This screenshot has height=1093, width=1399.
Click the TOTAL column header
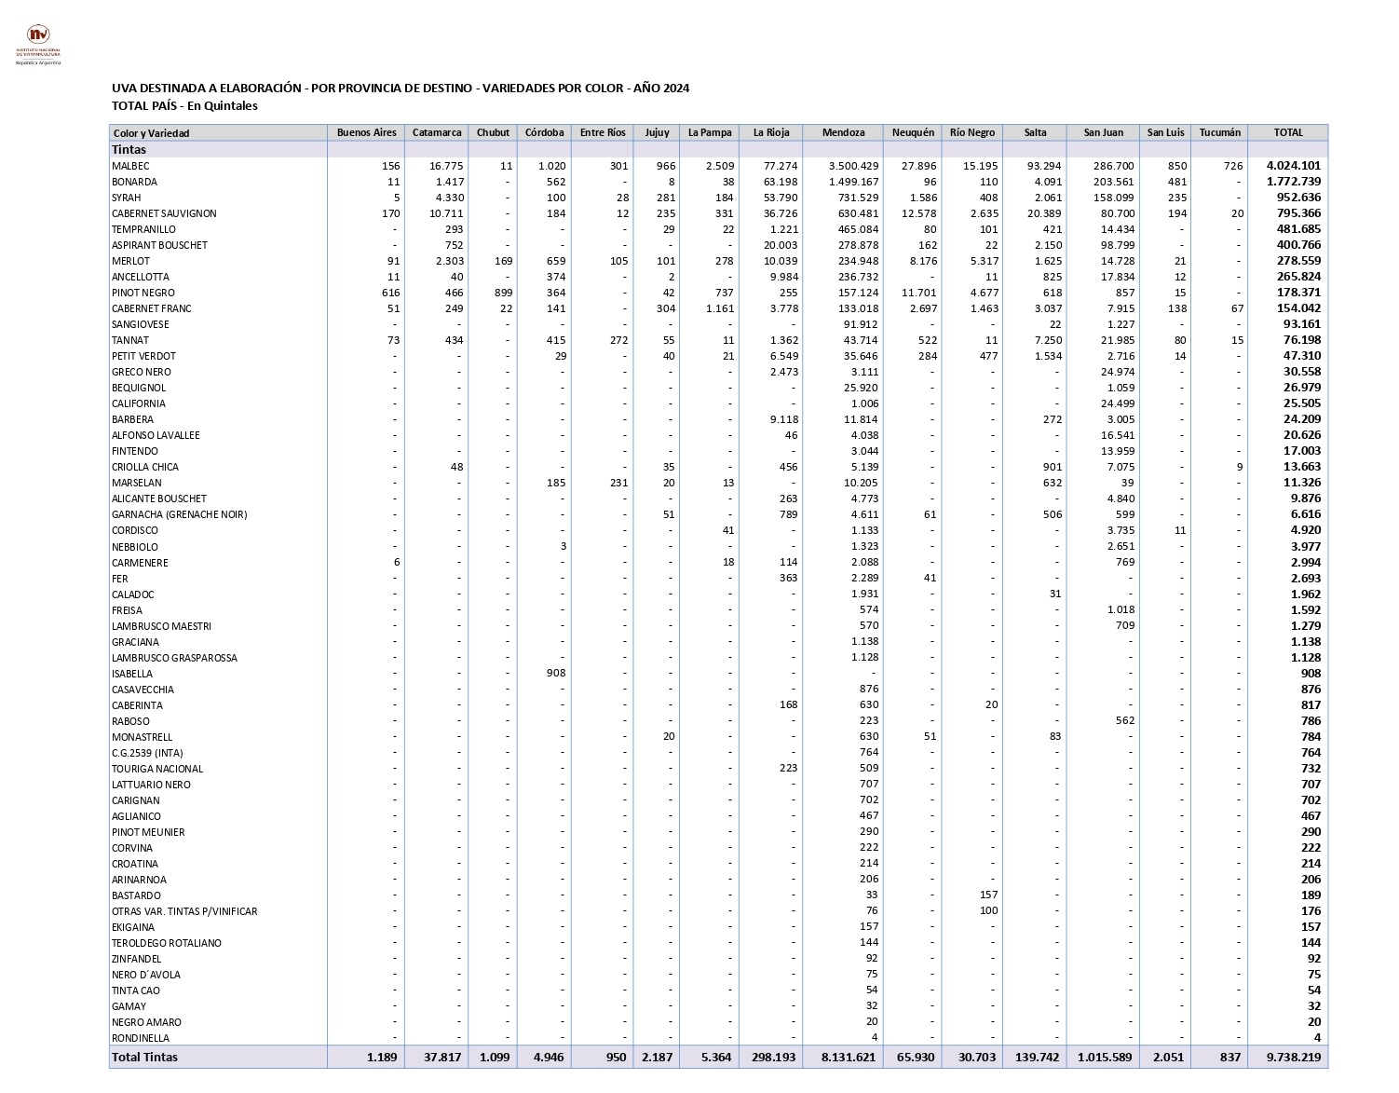[1288, 133]
